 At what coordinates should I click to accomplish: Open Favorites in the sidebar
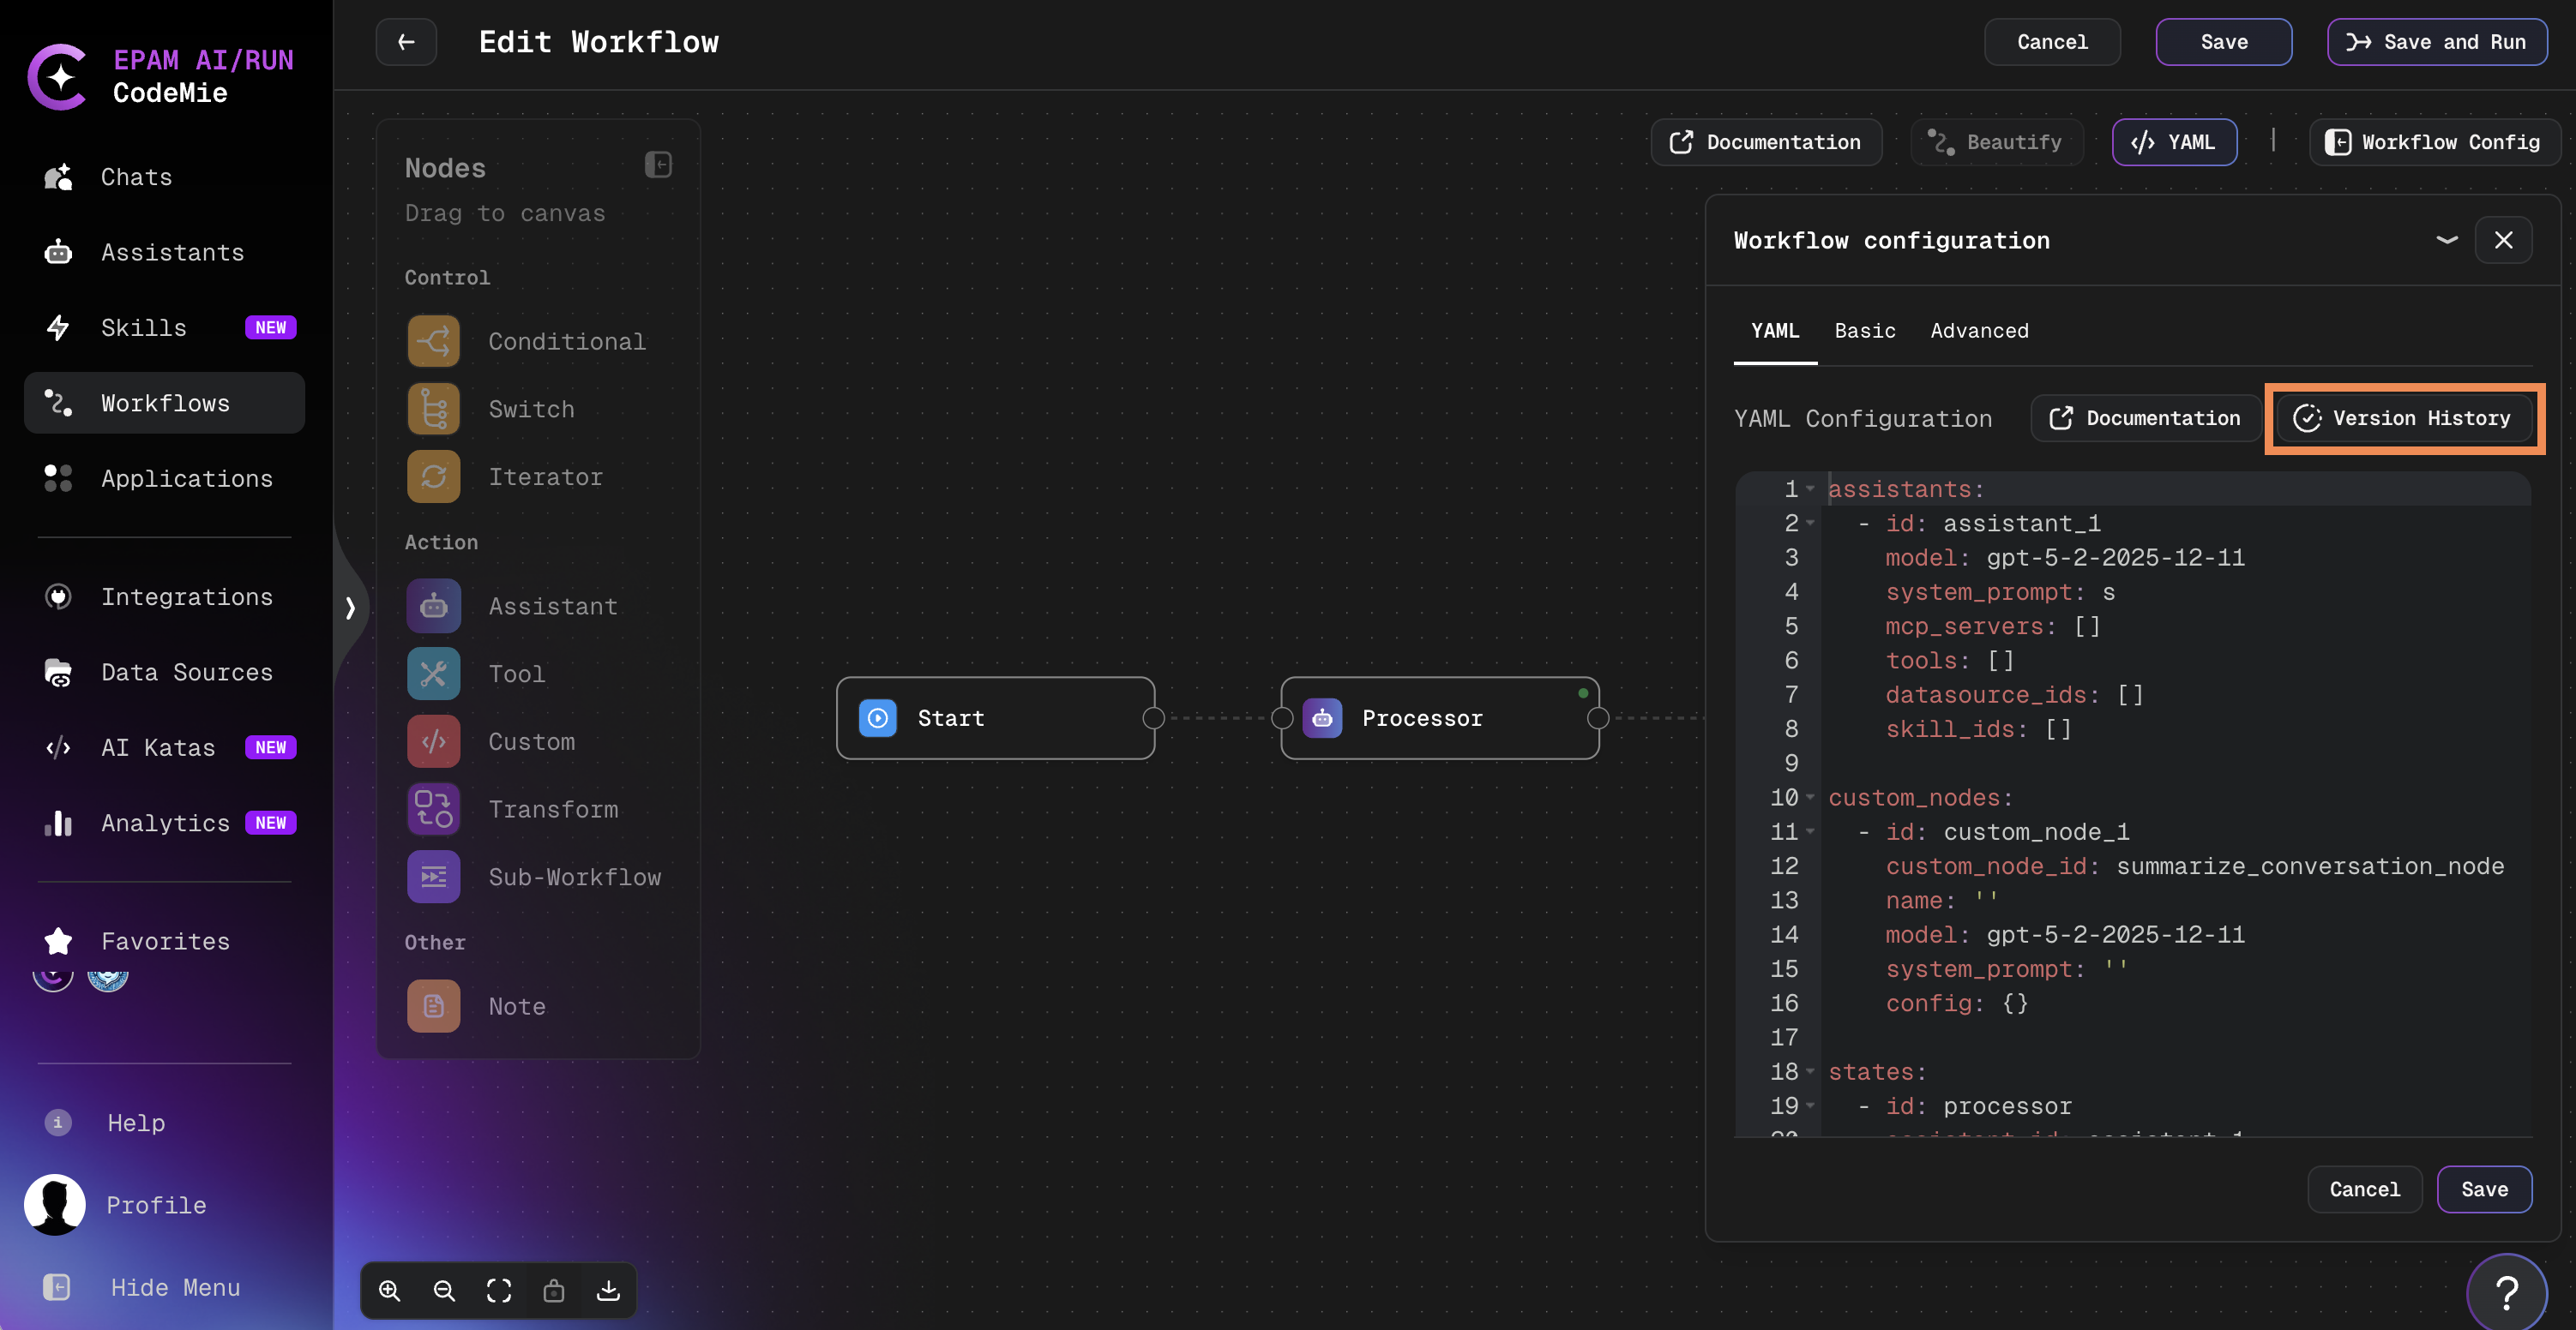point(164,941)
